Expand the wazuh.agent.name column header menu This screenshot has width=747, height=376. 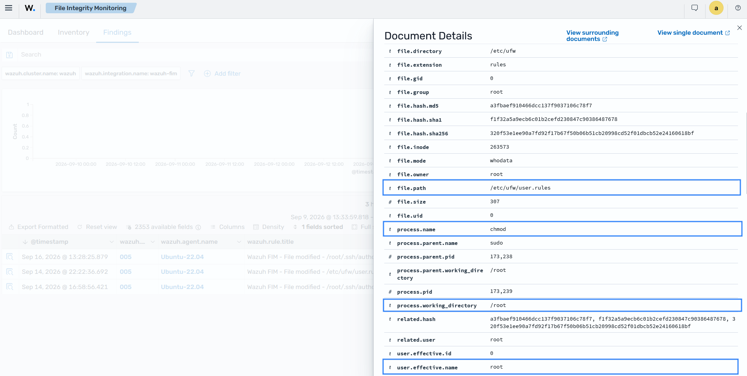[239, 242]
